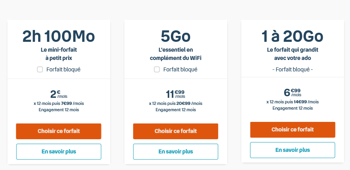Select Choisir ce forfait under 1 à 20Go
The image size is (350, 170).
[293, 129]
